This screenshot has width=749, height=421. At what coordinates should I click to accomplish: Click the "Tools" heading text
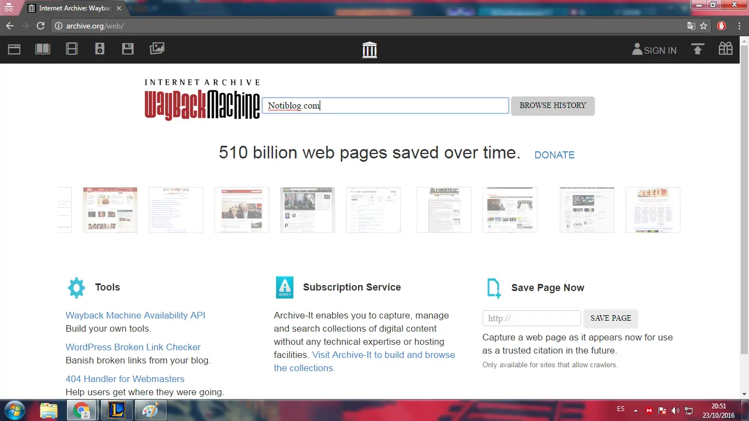coord(107,287)
